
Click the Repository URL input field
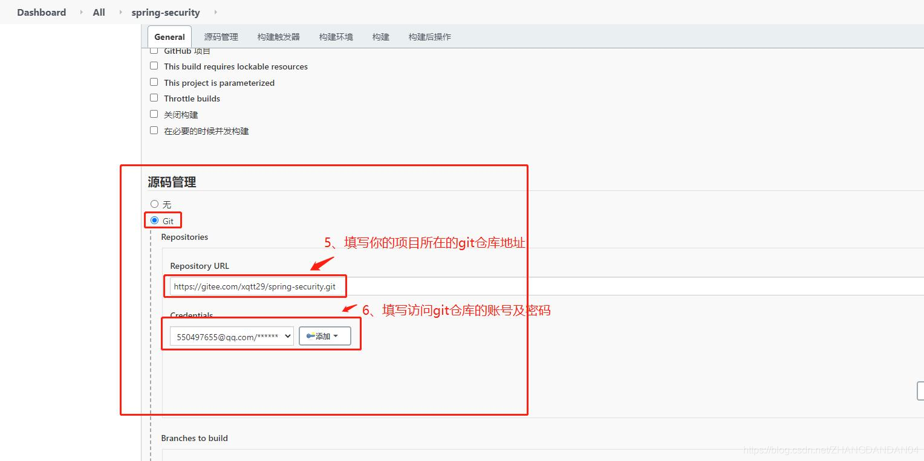(x=547, y=286)
